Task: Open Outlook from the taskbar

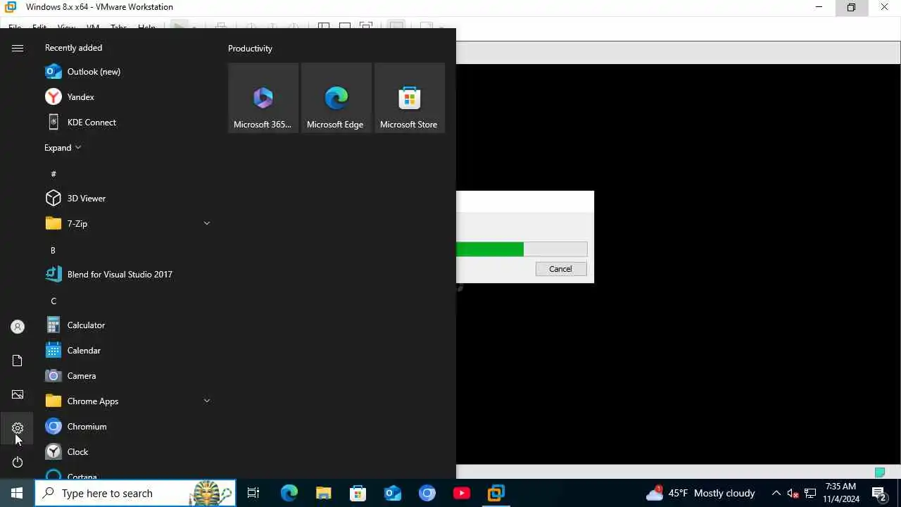Action: (x=392, y=493)
